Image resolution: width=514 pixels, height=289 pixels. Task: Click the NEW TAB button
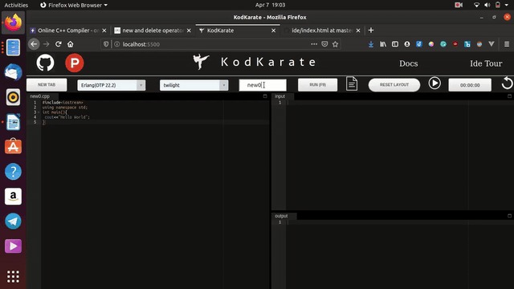click(47, 84)
